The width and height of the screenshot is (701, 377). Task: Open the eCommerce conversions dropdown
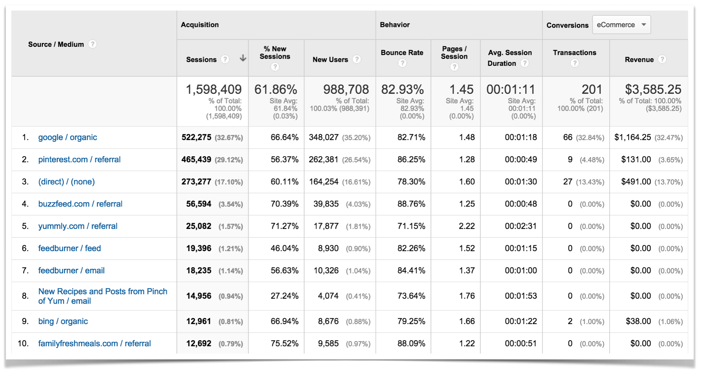click(x=621, y=25)
